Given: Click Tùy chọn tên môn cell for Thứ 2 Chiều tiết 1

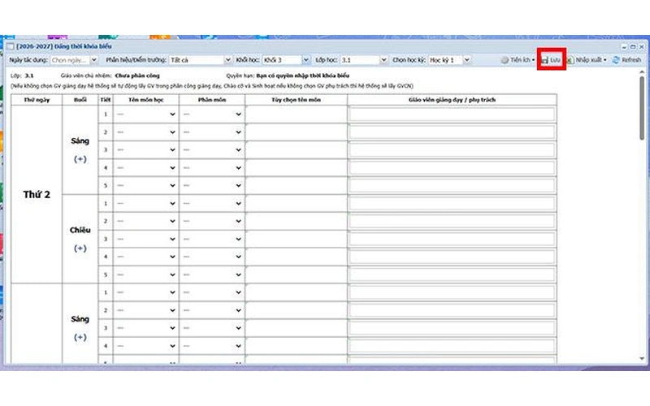Looking at the screenshot, I should point(296,204).
